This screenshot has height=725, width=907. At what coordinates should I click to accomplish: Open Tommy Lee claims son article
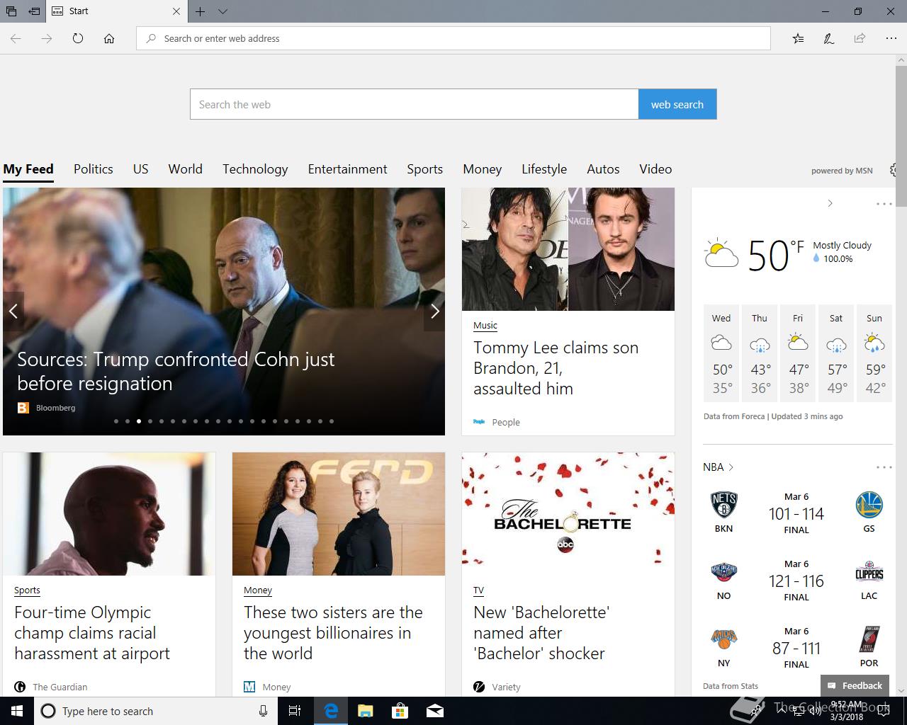tap(556, 368)
